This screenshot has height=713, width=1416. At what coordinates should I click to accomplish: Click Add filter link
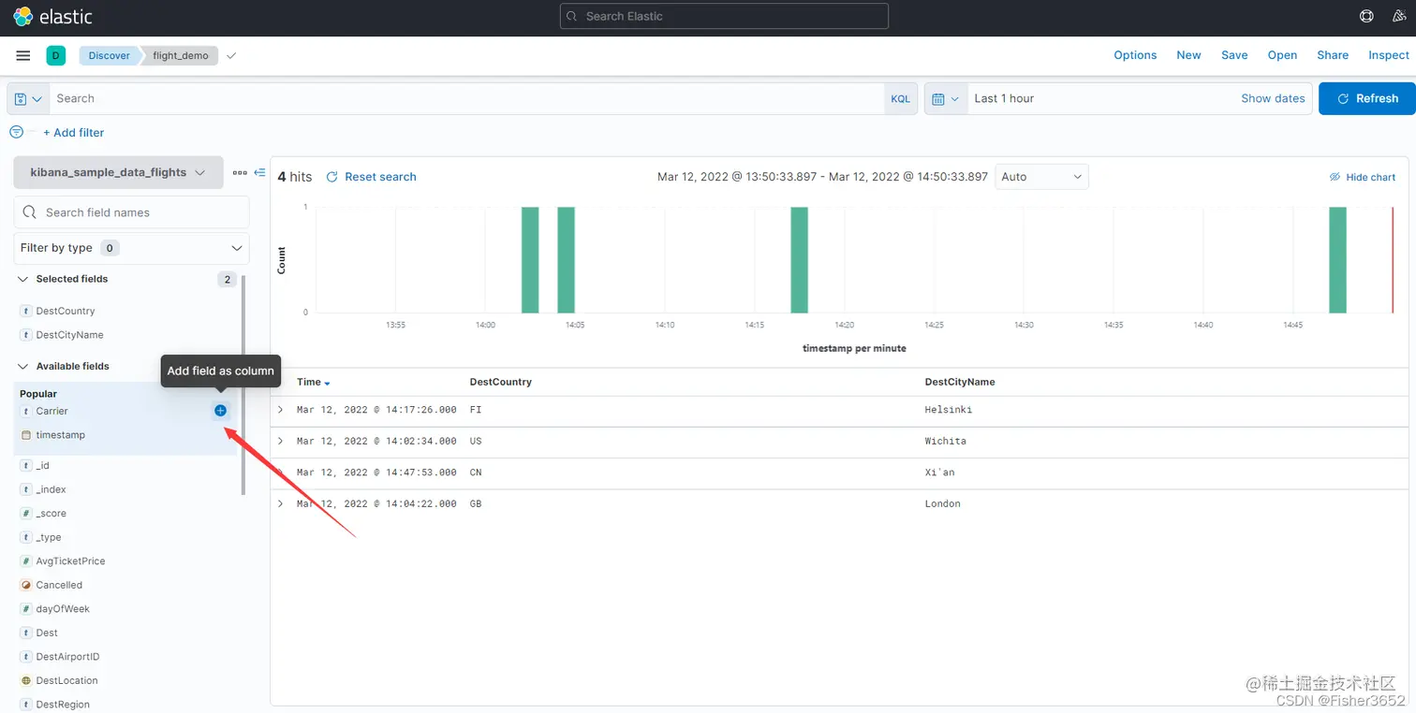coord(74,133)
